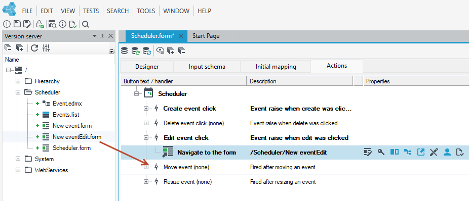This screenshot has width=469, height=201.
Task: Click document check icon in Navigate row
Action: 460,152
